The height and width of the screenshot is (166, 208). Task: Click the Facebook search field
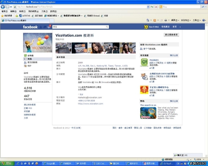pos(79,27)
